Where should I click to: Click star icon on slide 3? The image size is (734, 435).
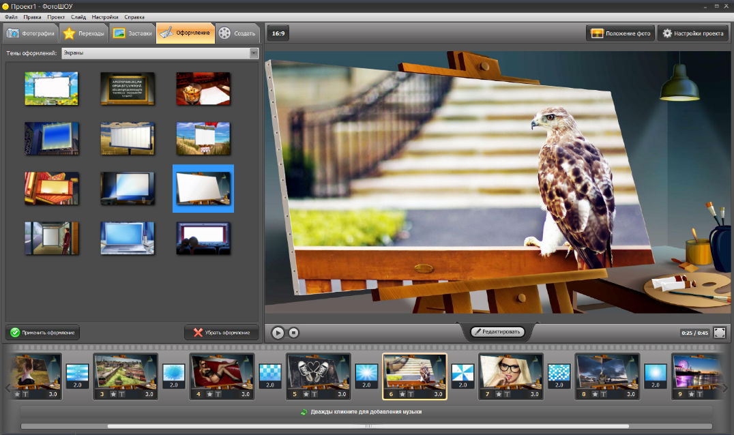point(113,394)
